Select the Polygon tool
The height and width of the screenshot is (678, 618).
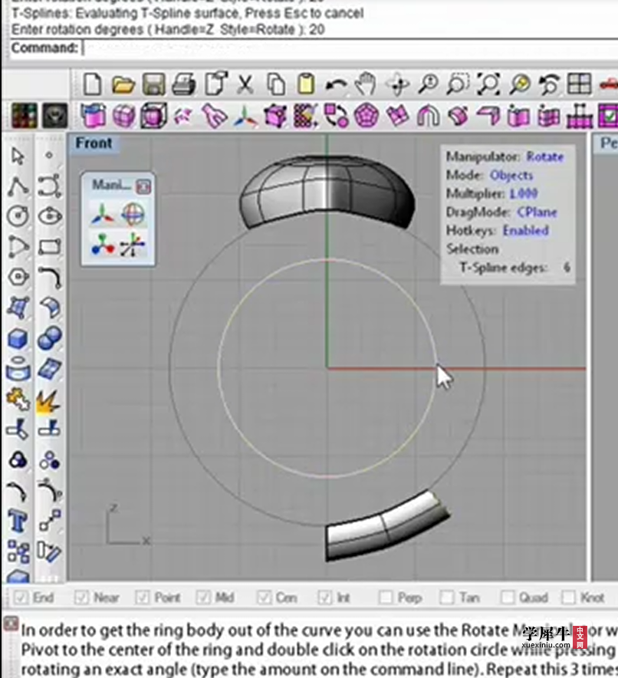pos(18,277)
